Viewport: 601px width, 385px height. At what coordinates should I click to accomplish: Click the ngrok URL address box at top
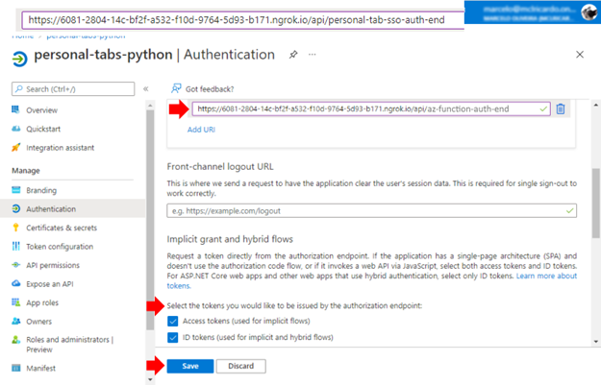(x=243, y=20)
